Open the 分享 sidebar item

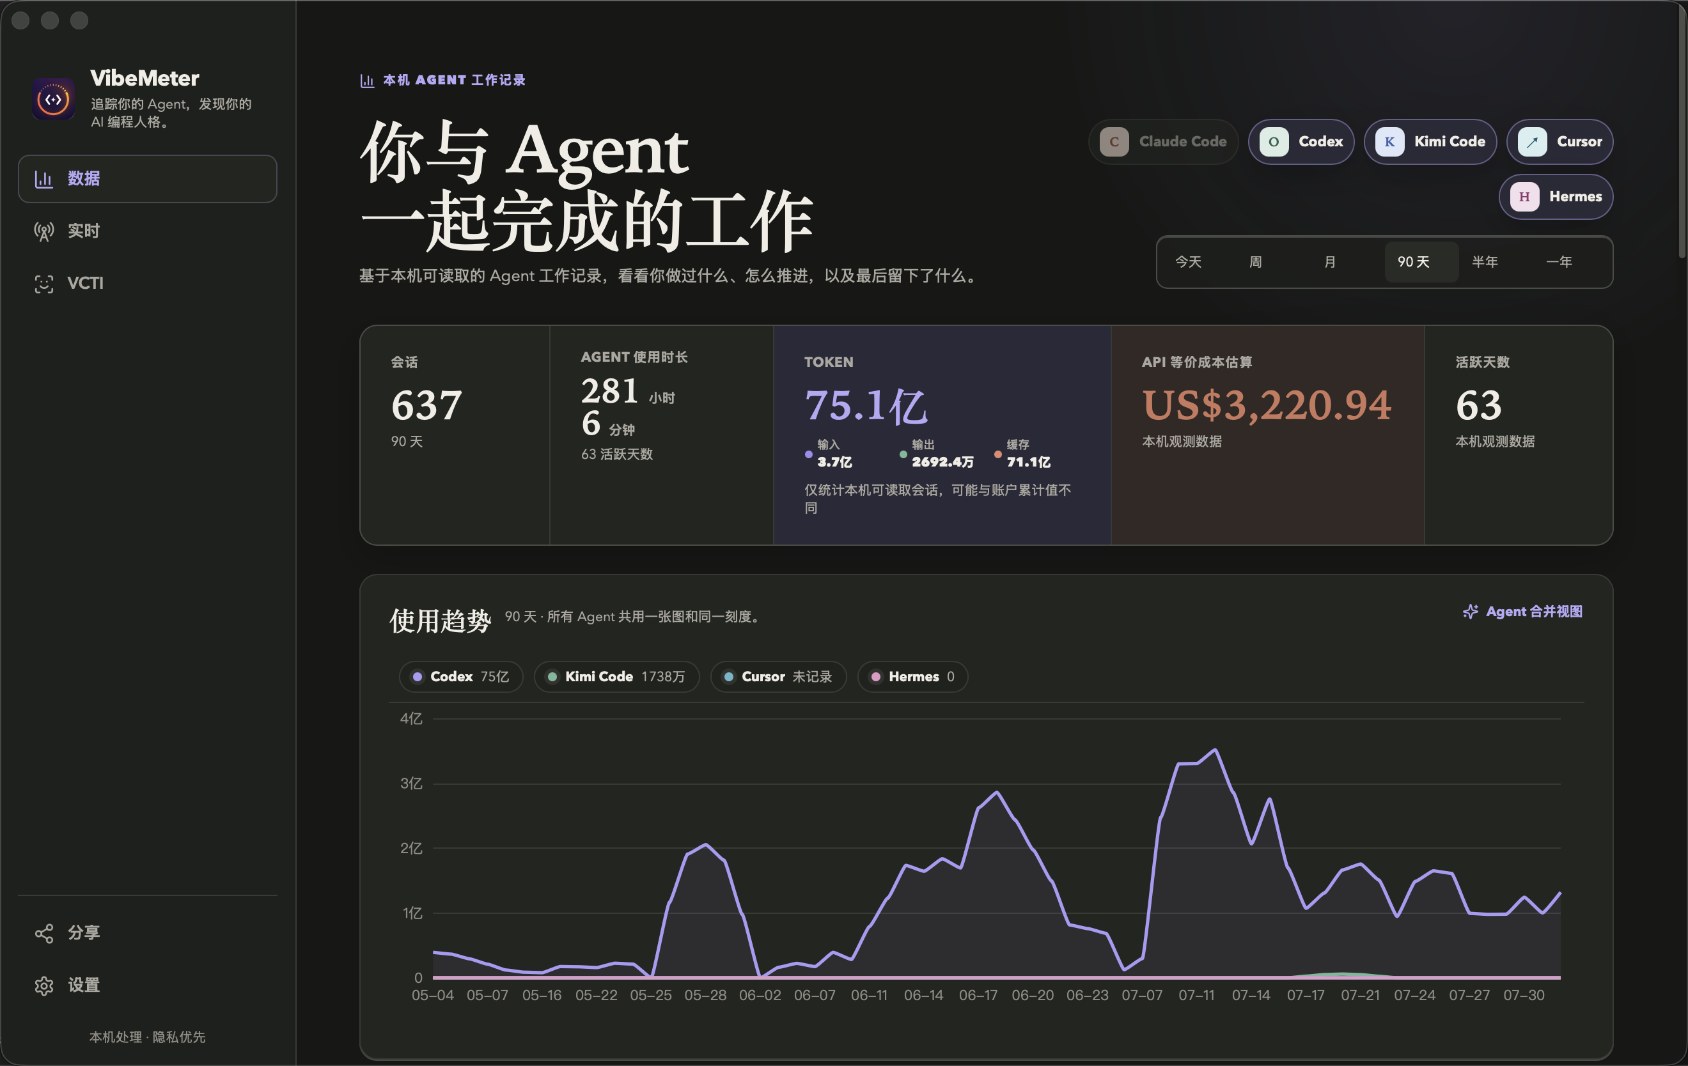[147, 934]
